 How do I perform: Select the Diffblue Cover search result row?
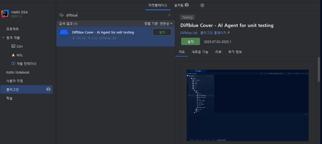pos(115,37)
